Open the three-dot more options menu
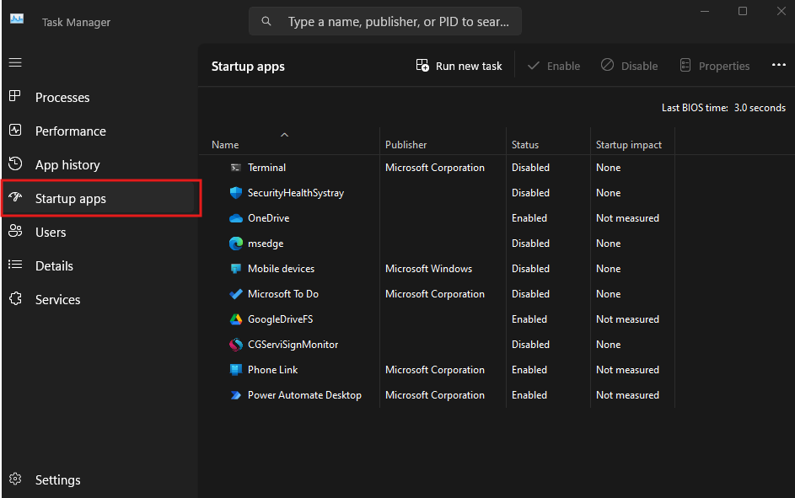This screenshot has width=795, height=498. pyautogui.click(x=778, y=66)
